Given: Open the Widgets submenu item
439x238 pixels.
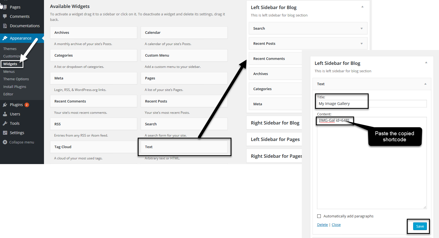Looking at the screenshot, I should pos(10,64).
